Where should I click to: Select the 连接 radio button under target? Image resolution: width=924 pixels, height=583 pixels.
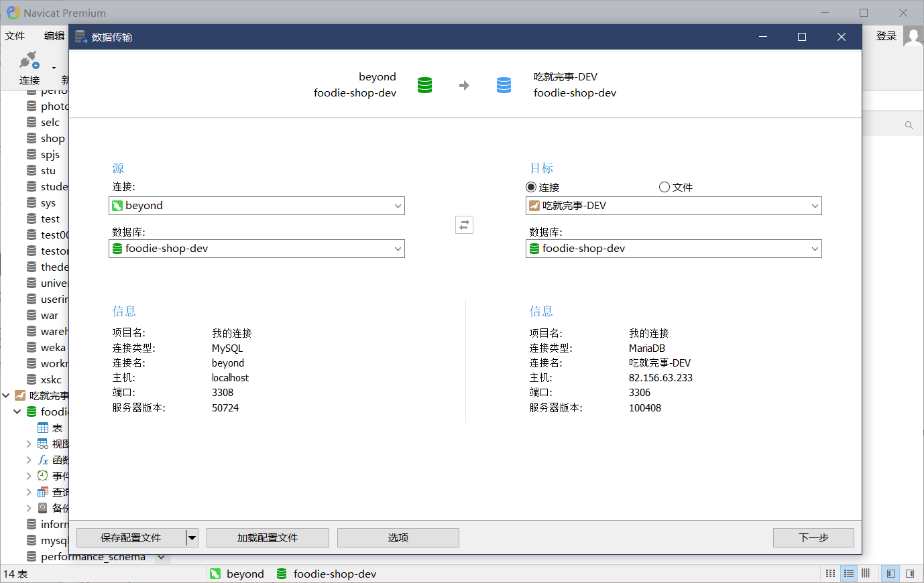[x=531, y=187]
